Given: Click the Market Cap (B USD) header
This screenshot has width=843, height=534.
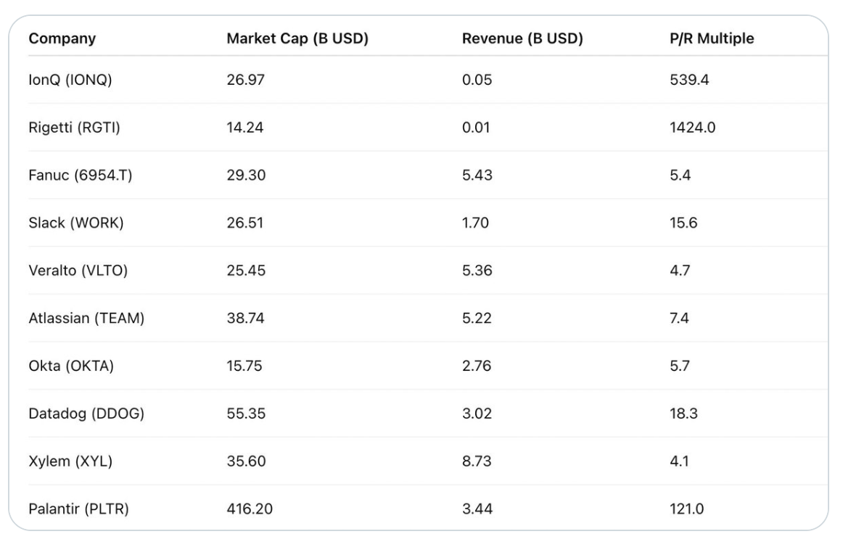Looking at the screenshot, I should click(x=297, y=39).
